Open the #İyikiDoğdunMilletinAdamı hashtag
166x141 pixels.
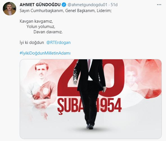click(x=45, y=53)
